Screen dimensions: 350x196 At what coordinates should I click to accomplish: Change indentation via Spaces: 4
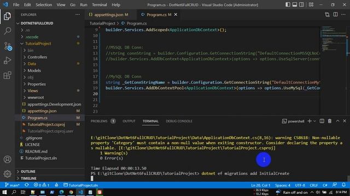pyautogui.click(x=283, y=185)
